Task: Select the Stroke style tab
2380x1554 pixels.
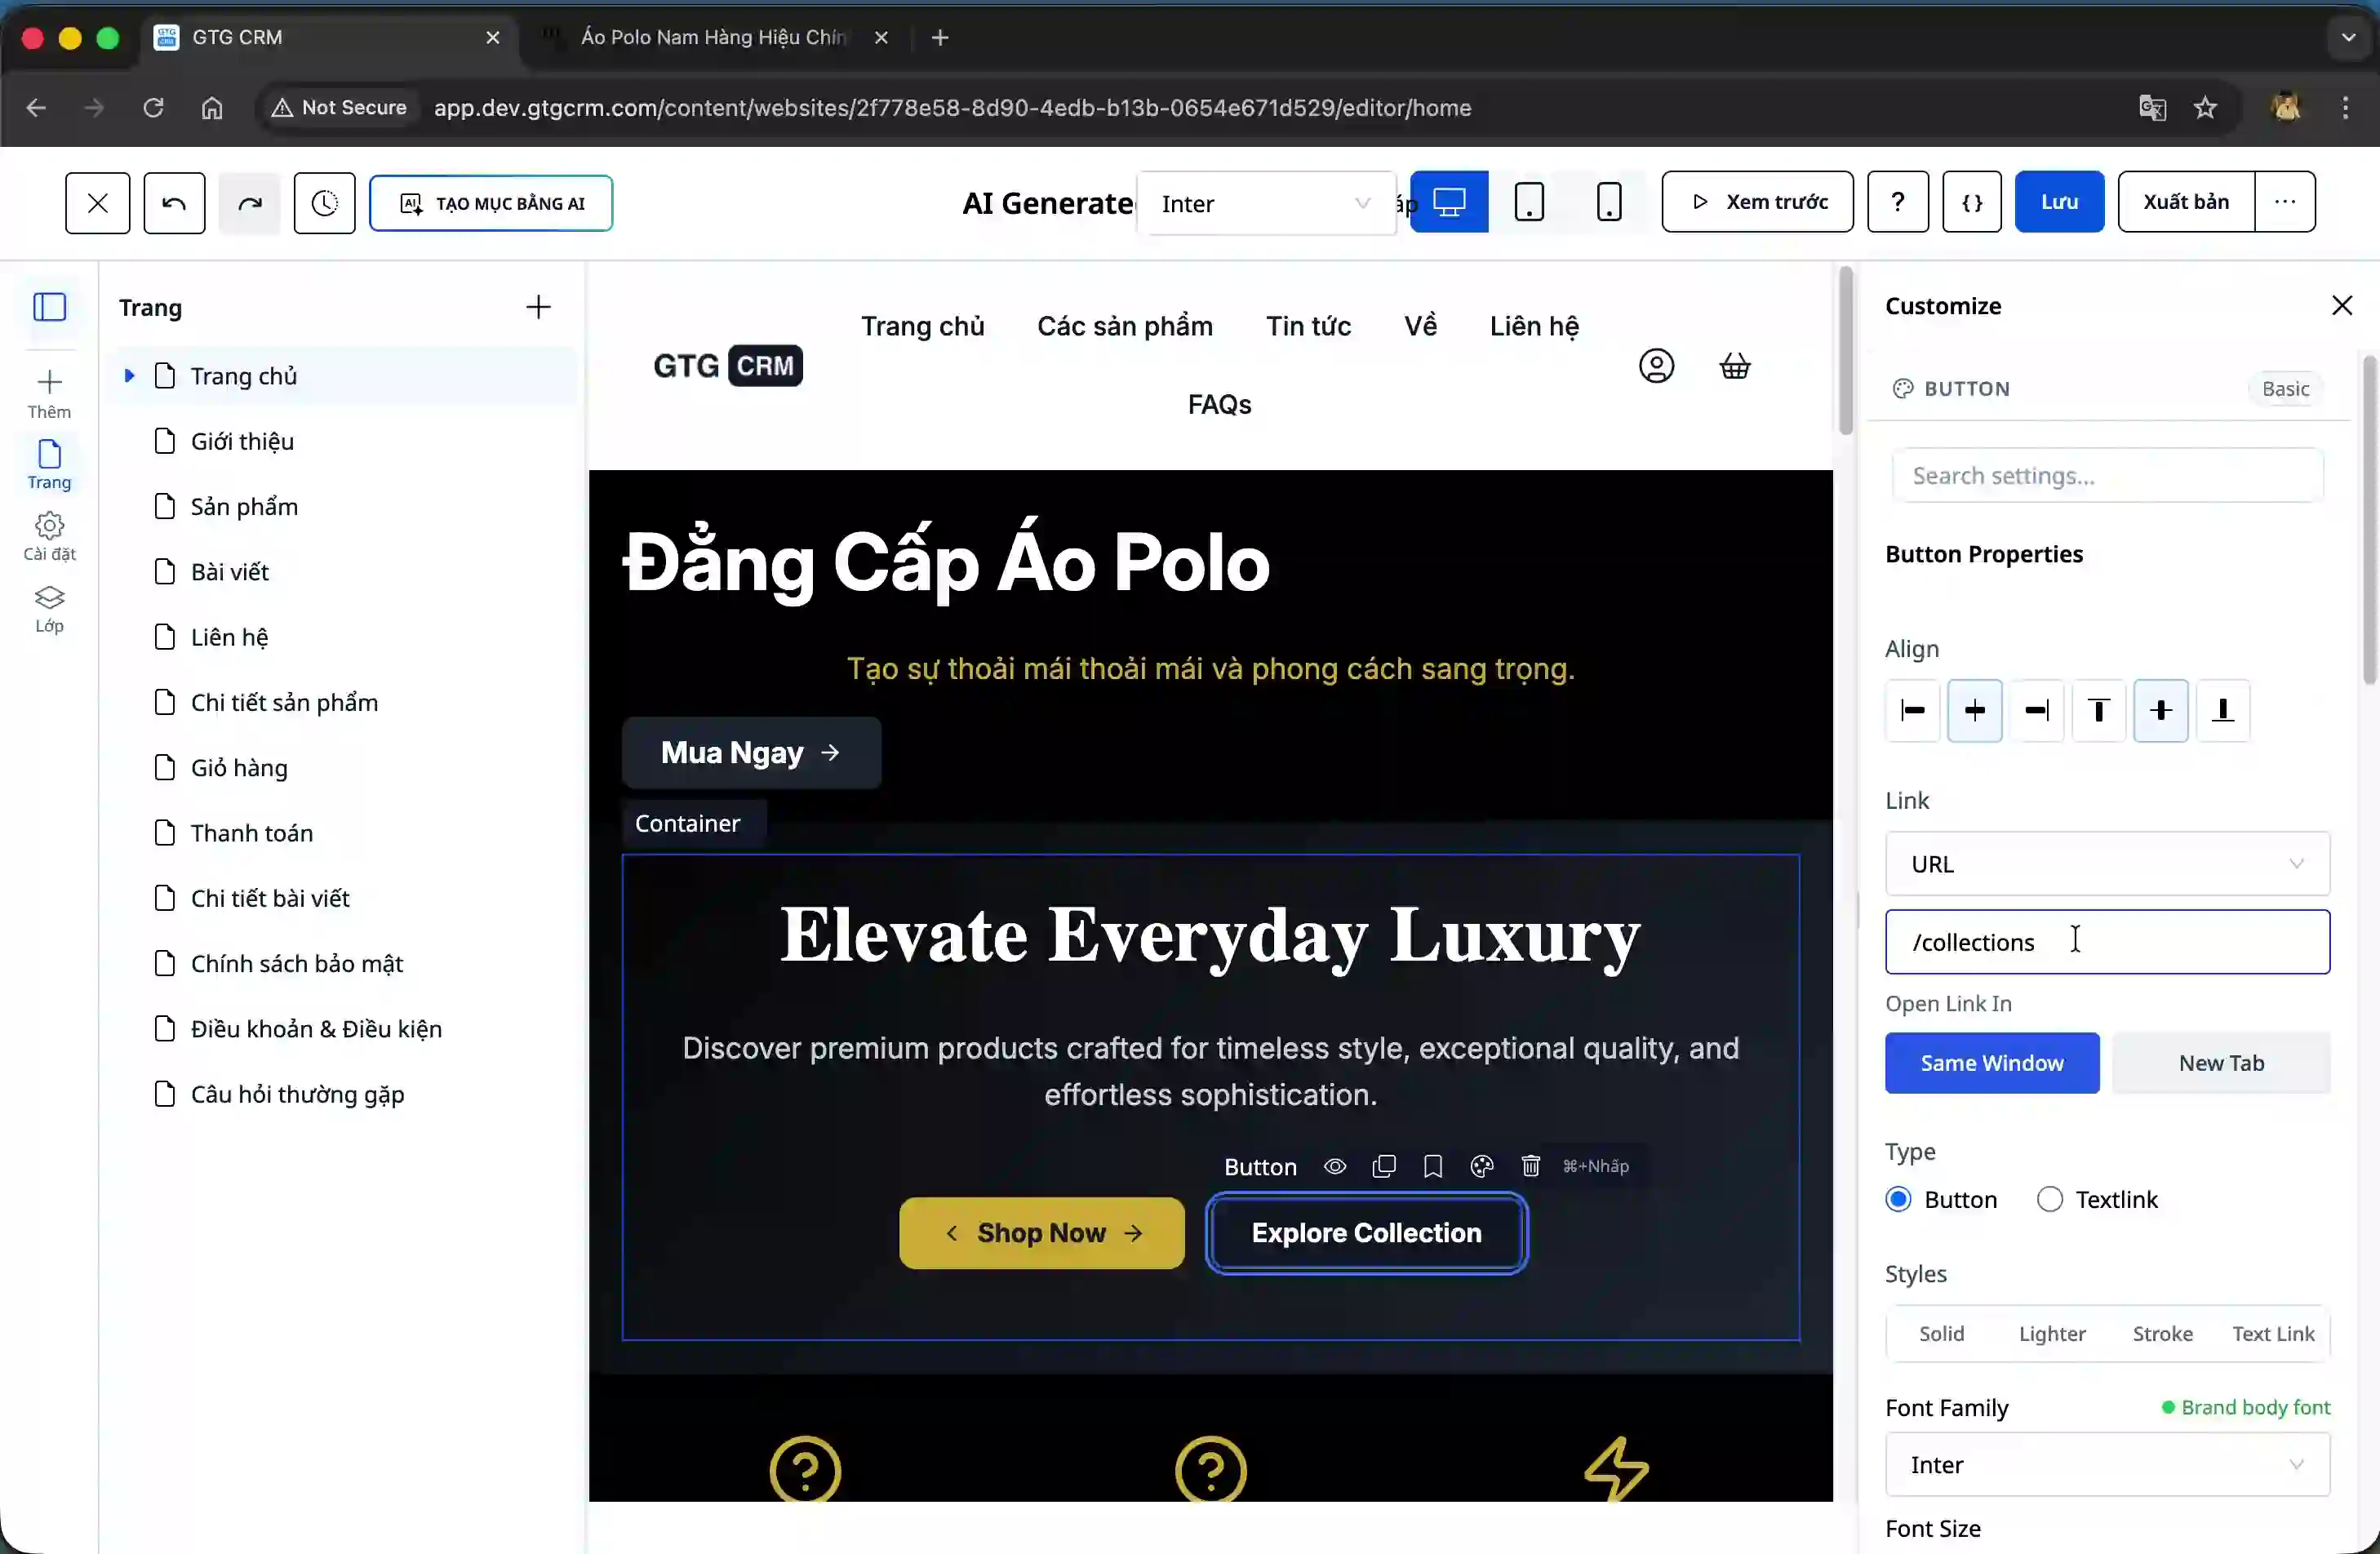Action: point(2162,1333)
